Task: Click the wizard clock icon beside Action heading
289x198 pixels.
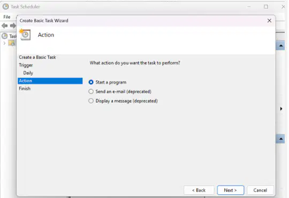Action: pos(25,34)
